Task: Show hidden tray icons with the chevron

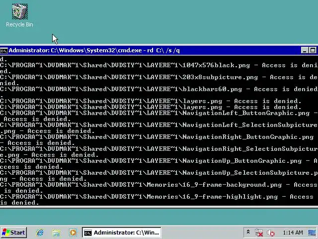Action: click(248, 232)
